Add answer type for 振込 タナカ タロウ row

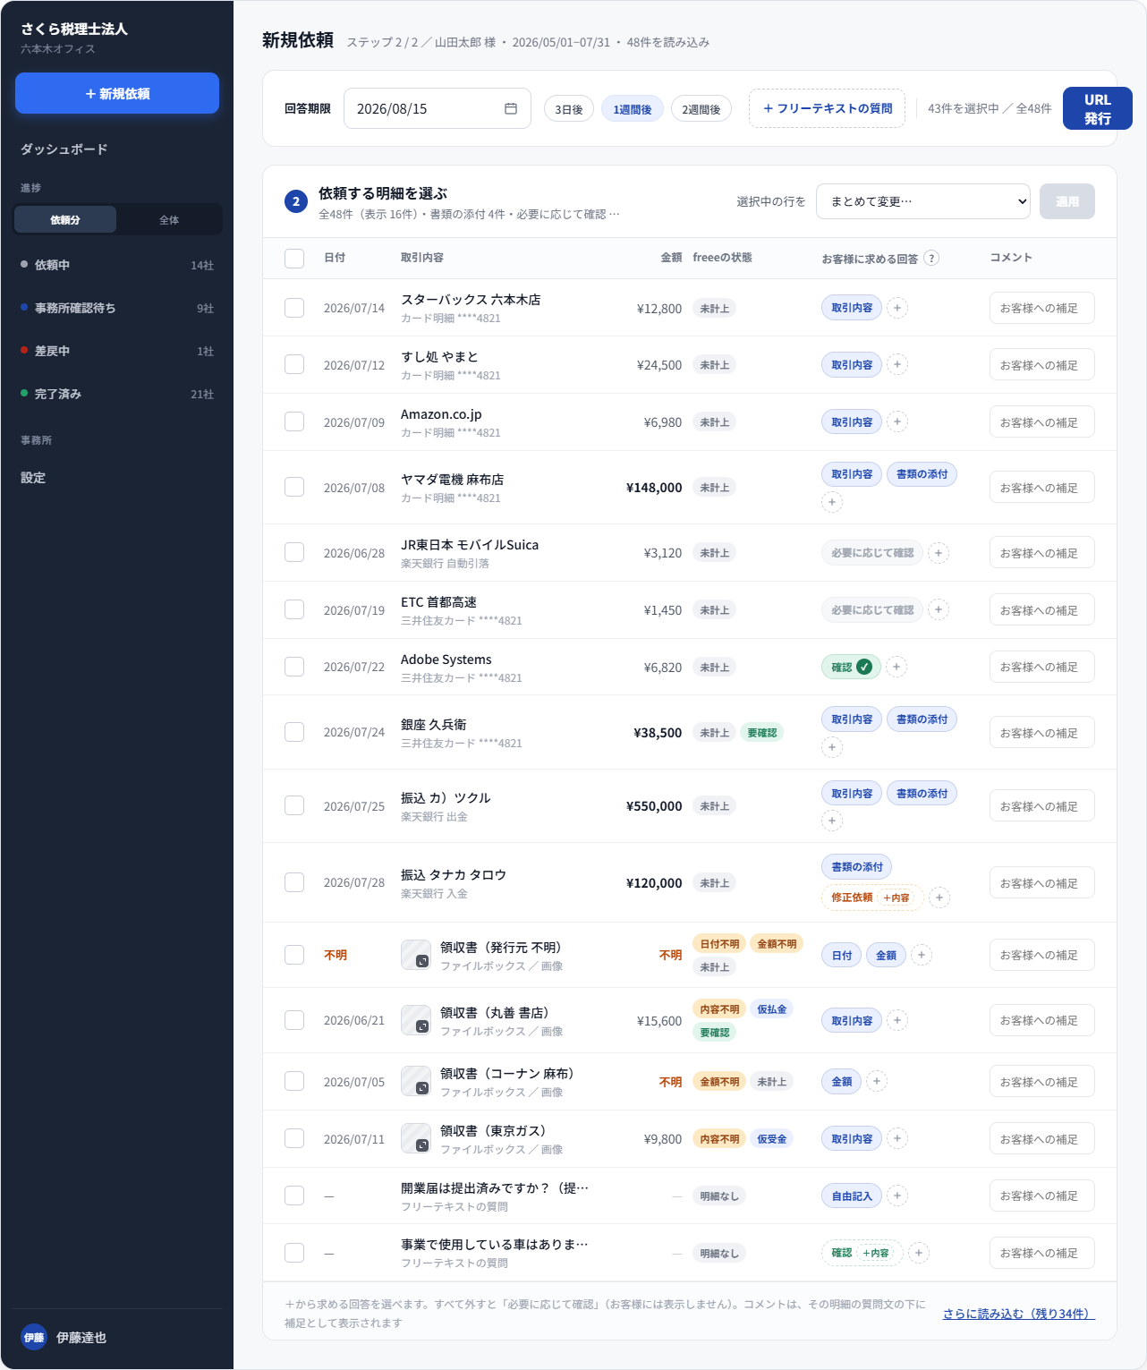[939, 898]
